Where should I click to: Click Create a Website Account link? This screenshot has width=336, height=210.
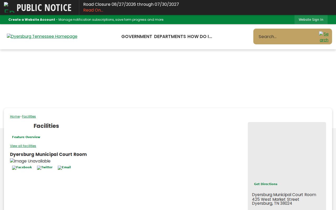point(32,20)
